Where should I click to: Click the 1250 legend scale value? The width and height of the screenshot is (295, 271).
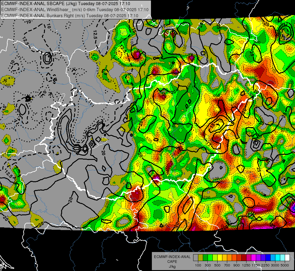click(246, 265)
